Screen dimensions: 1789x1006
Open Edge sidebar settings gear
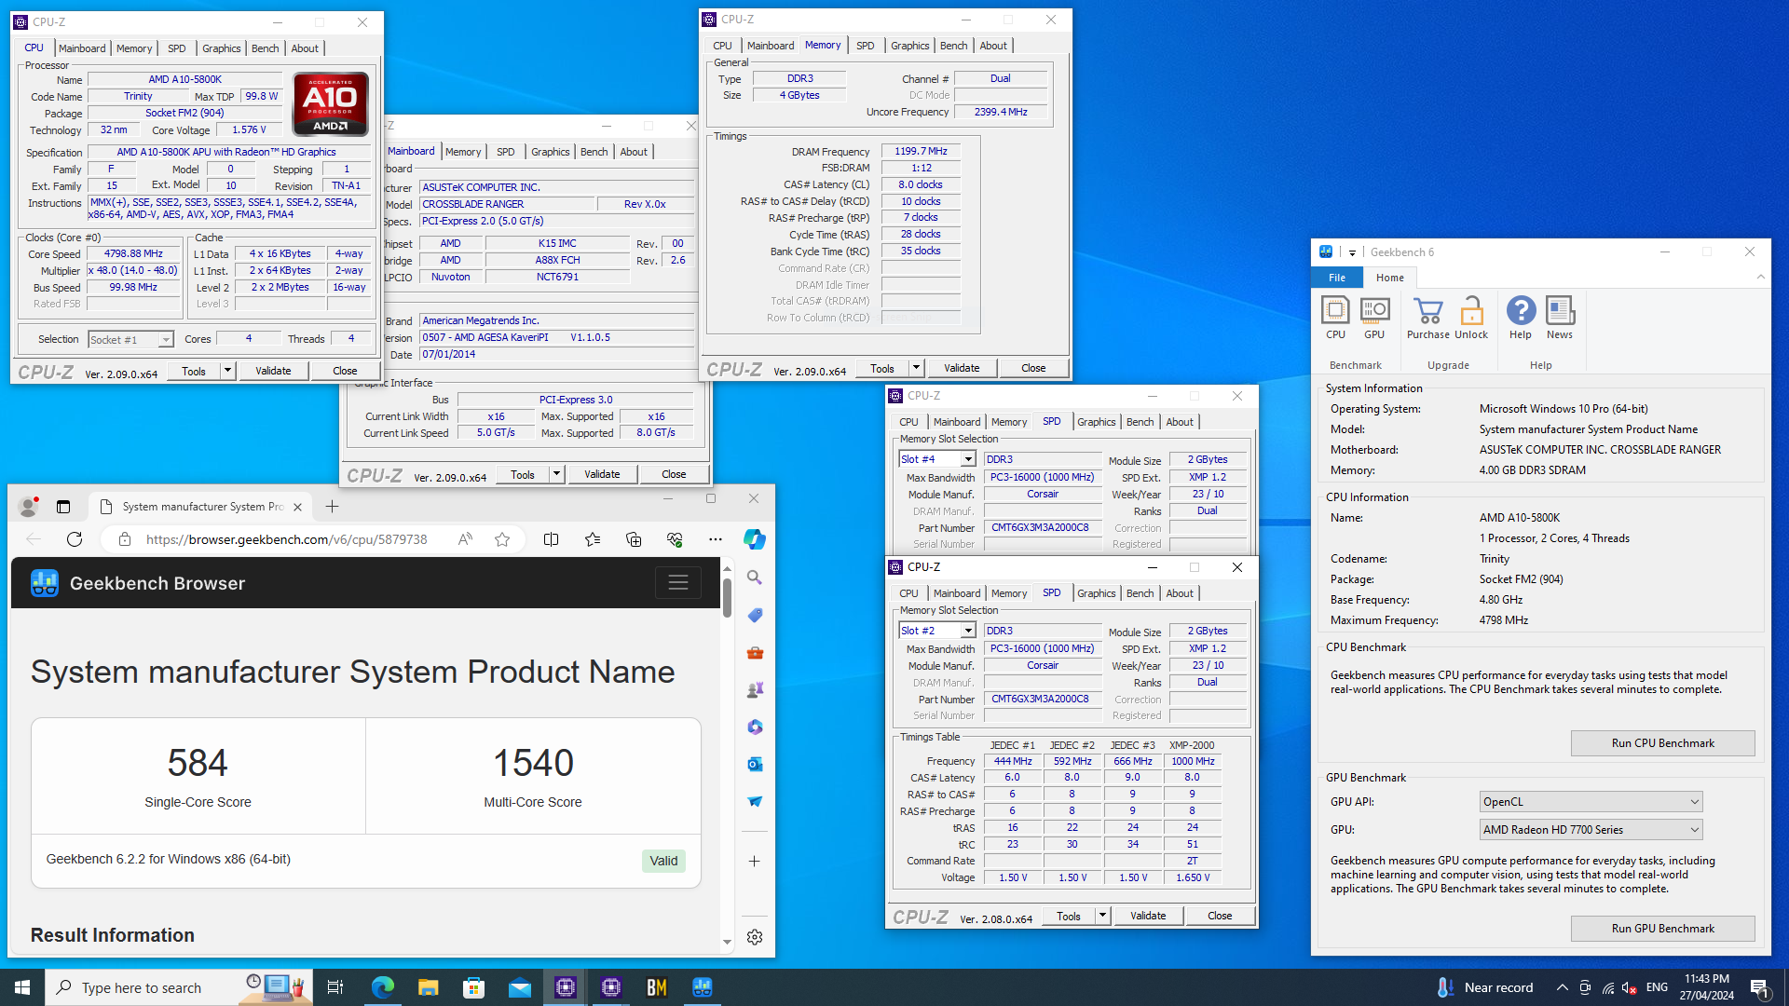coord(755,937)
